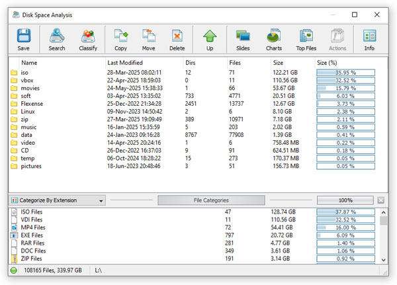
Task: Click the Delete toolbar icon
Action: [177, 36]
